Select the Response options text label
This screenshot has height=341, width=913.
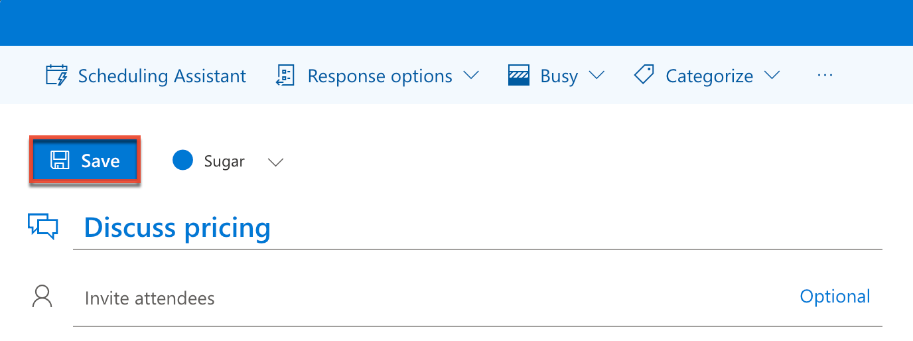(380, 76)
